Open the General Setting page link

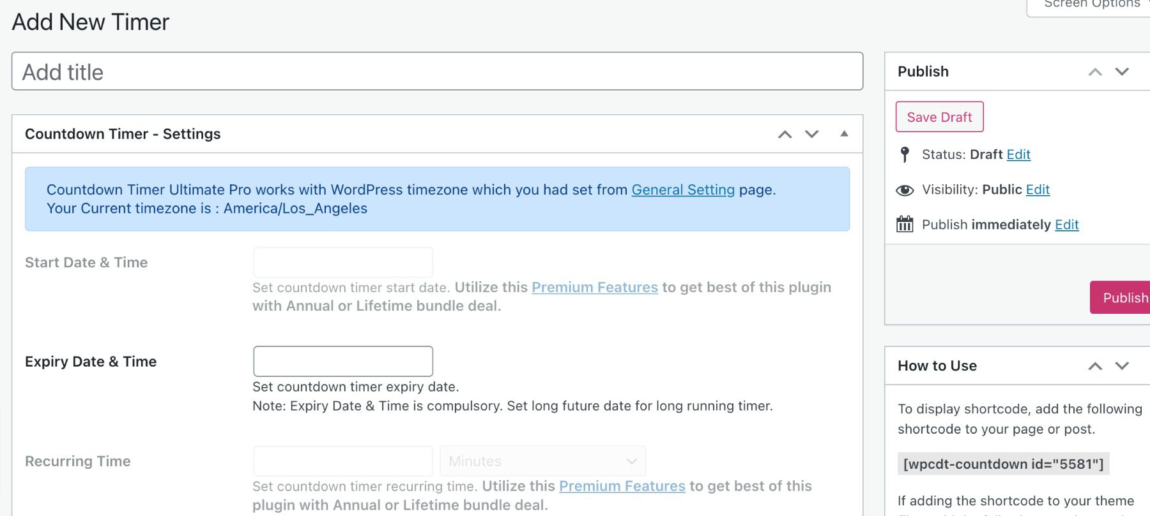click(683, 189)
